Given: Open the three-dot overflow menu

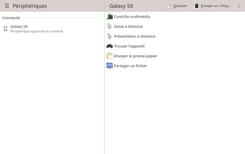Looking at the screenshot, I should [239, 6].
